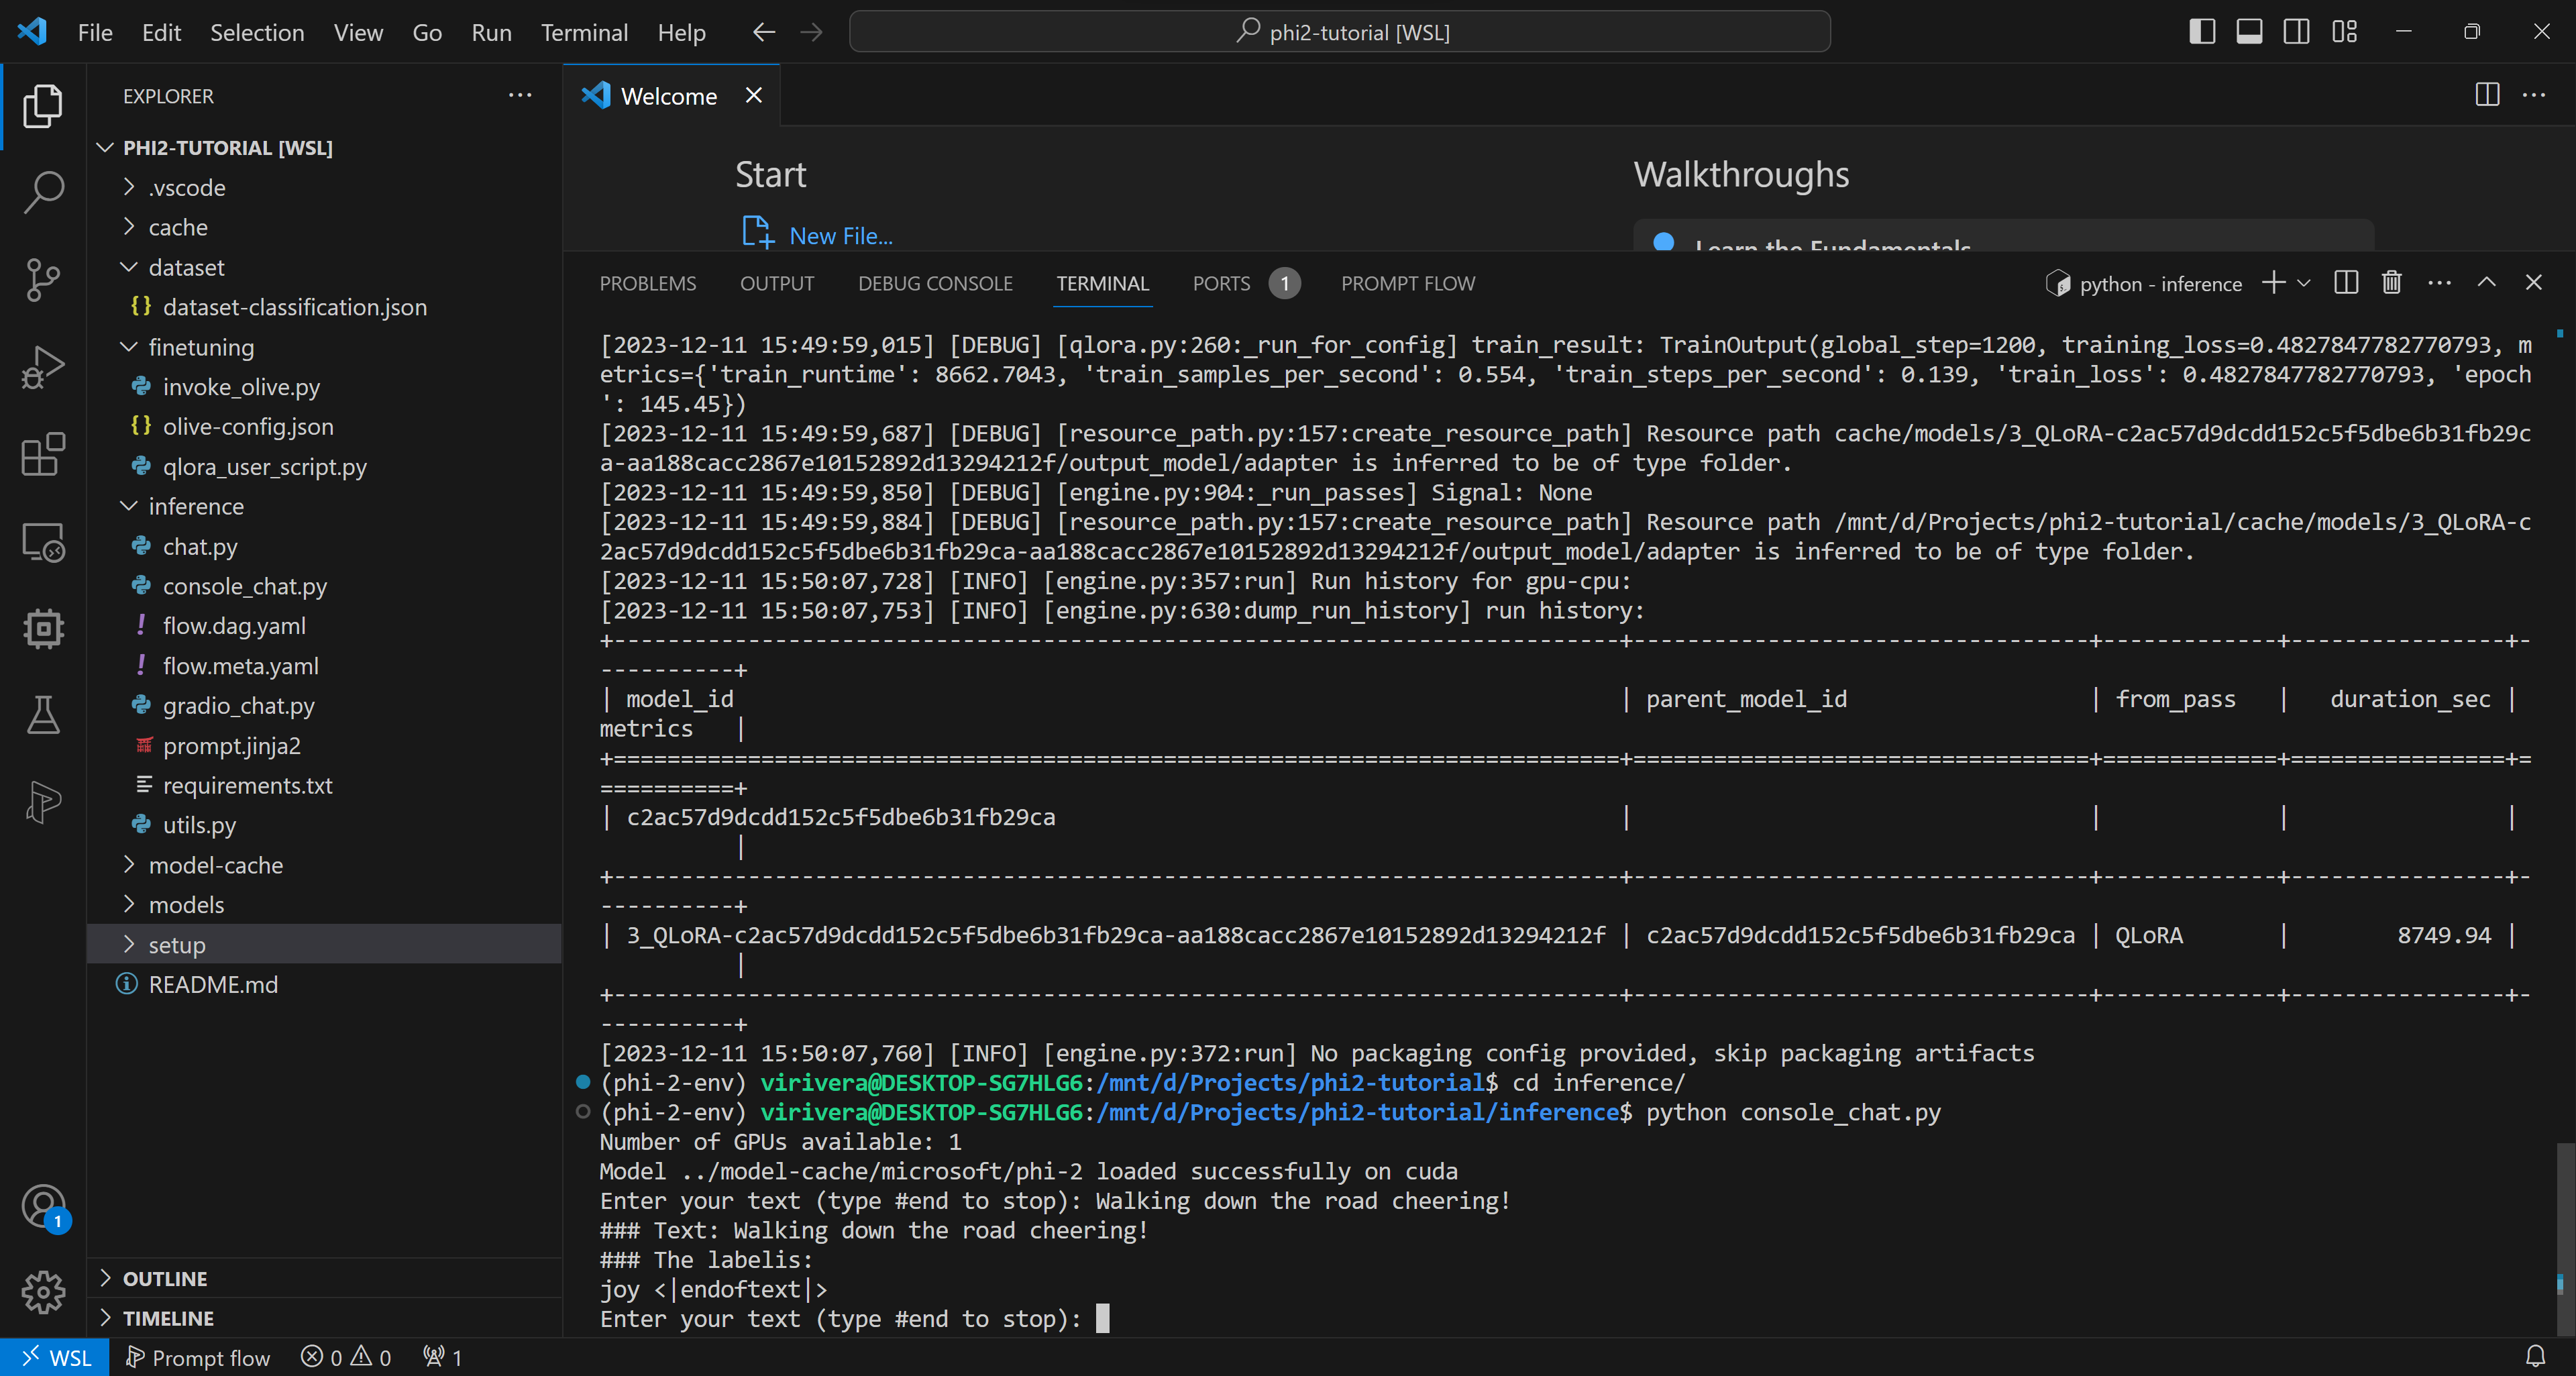Click the phi2-tutorial [WSL] command center search

[x=1340, y=32]
